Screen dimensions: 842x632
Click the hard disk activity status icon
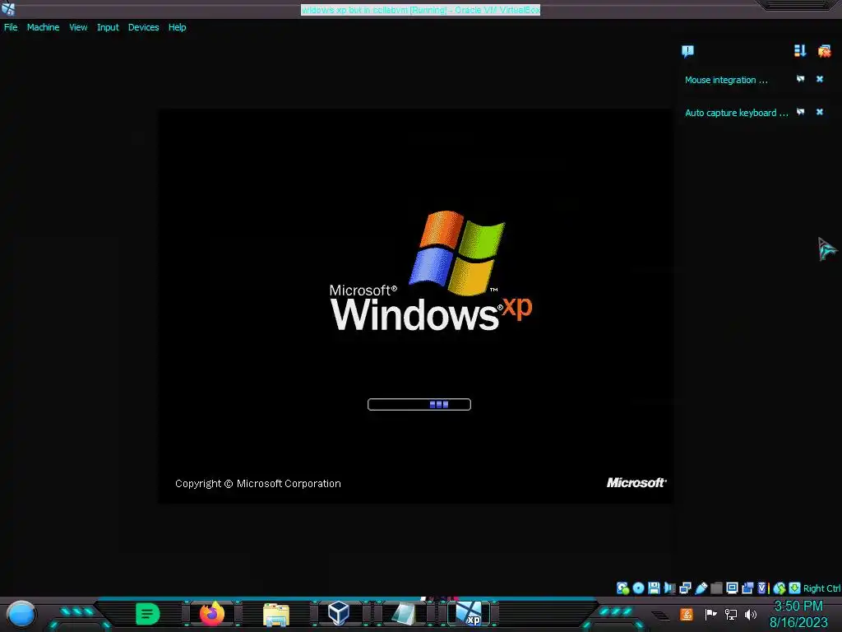coord(622,588)
